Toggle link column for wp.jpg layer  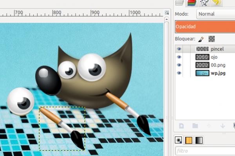point(187,73)
